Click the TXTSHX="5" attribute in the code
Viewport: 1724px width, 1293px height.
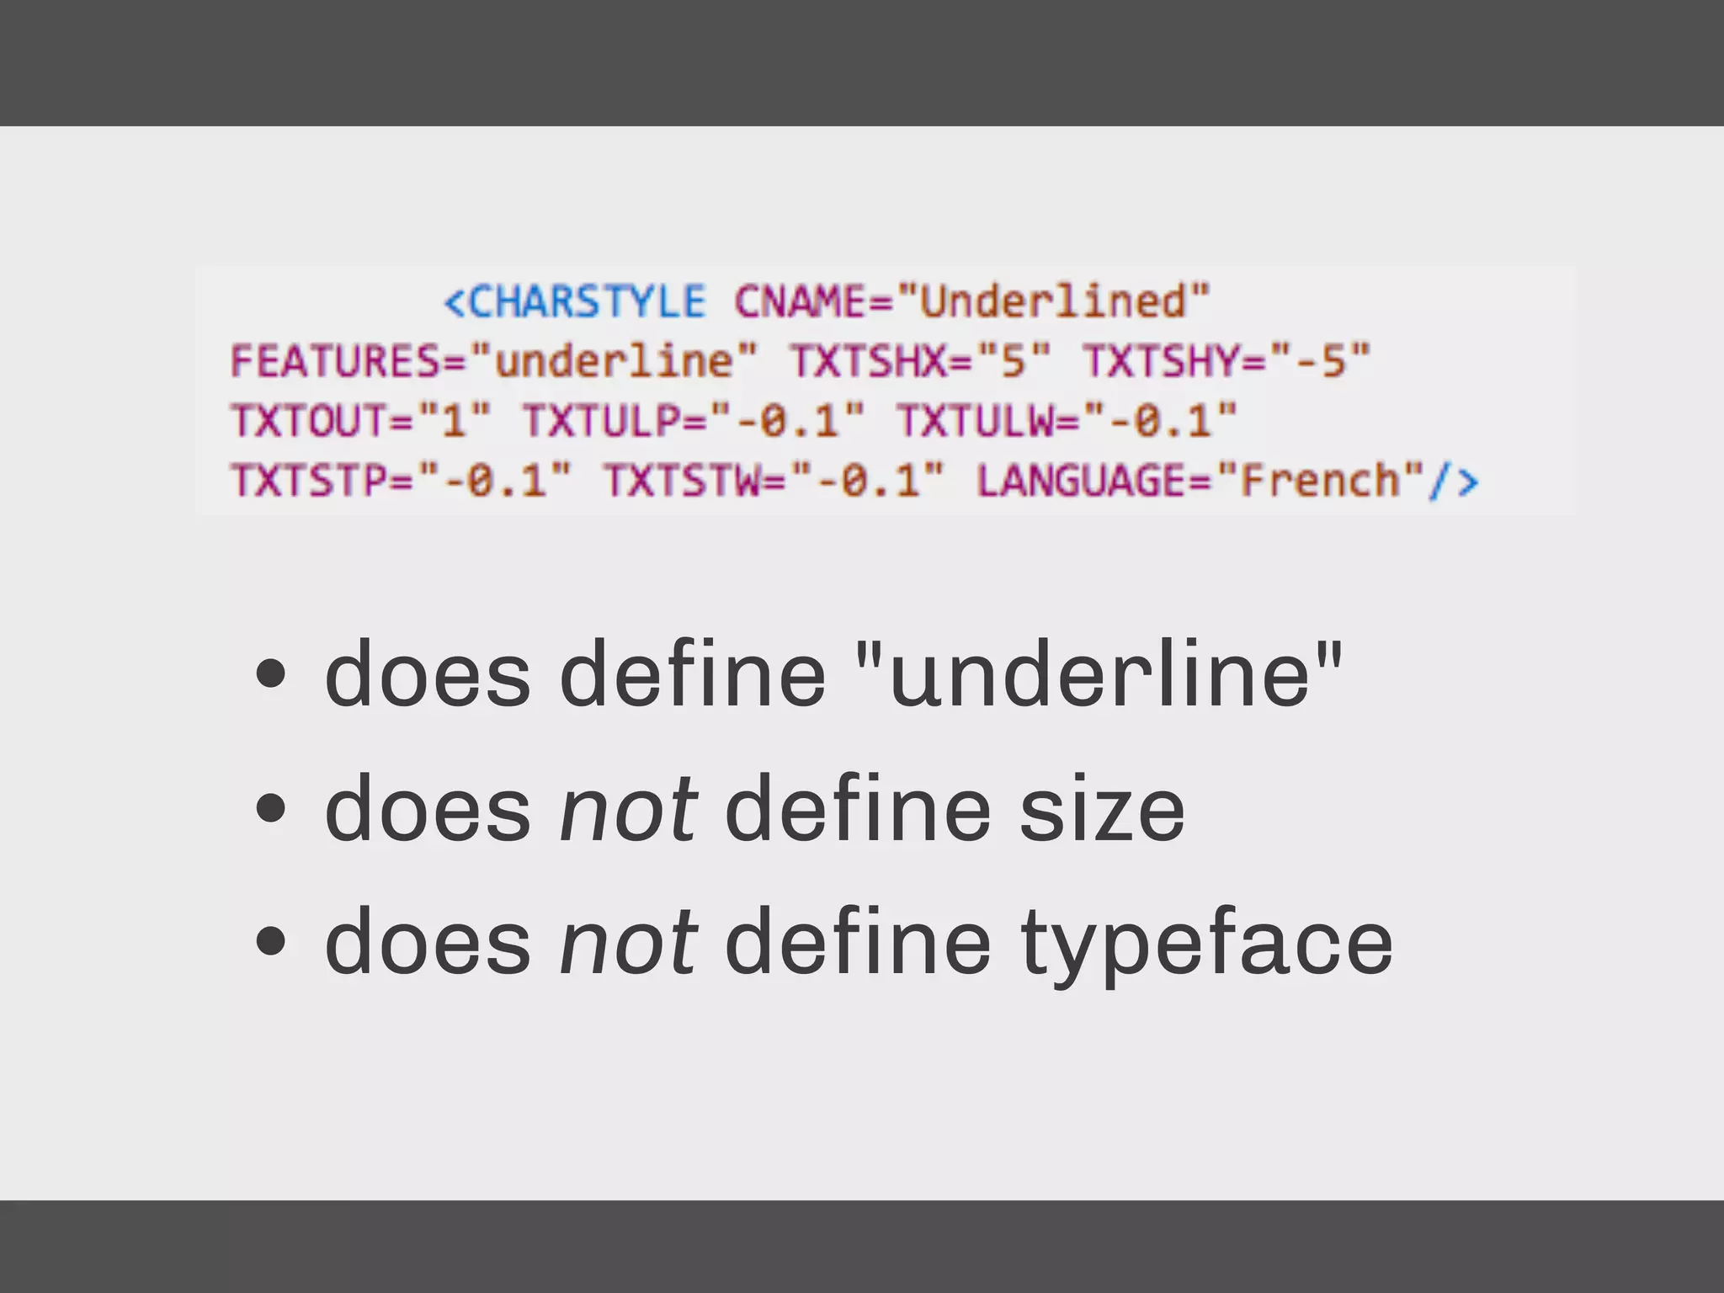pos(920,361)
